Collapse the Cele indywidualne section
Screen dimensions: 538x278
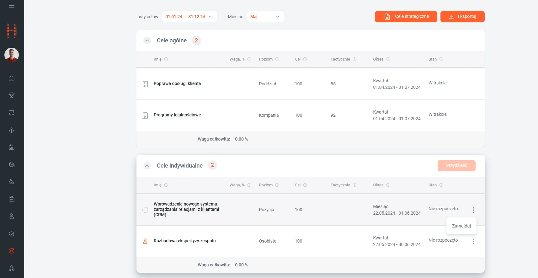(x=147, y=166)
